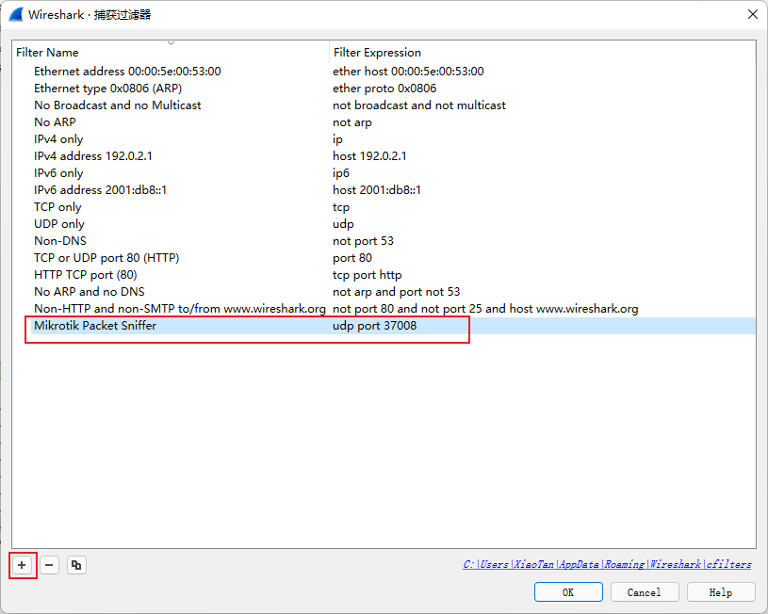Click expression tcp port http
The width and height of the screenshot is (768, 614).
[368, 275]
